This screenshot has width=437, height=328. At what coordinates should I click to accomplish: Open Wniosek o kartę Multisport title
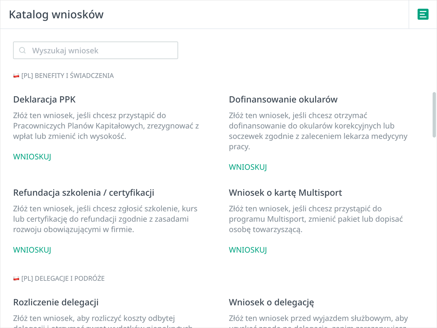click(285, 193)
